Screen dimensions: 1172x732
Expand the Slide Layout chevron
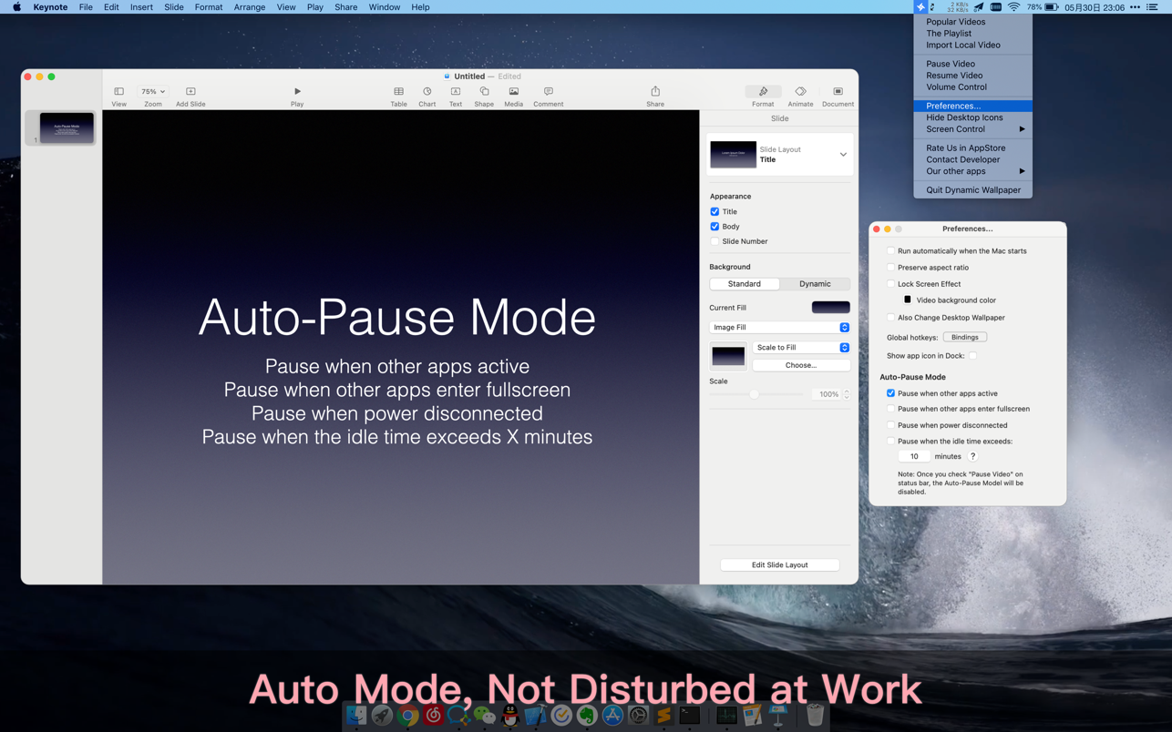point(843,155)
